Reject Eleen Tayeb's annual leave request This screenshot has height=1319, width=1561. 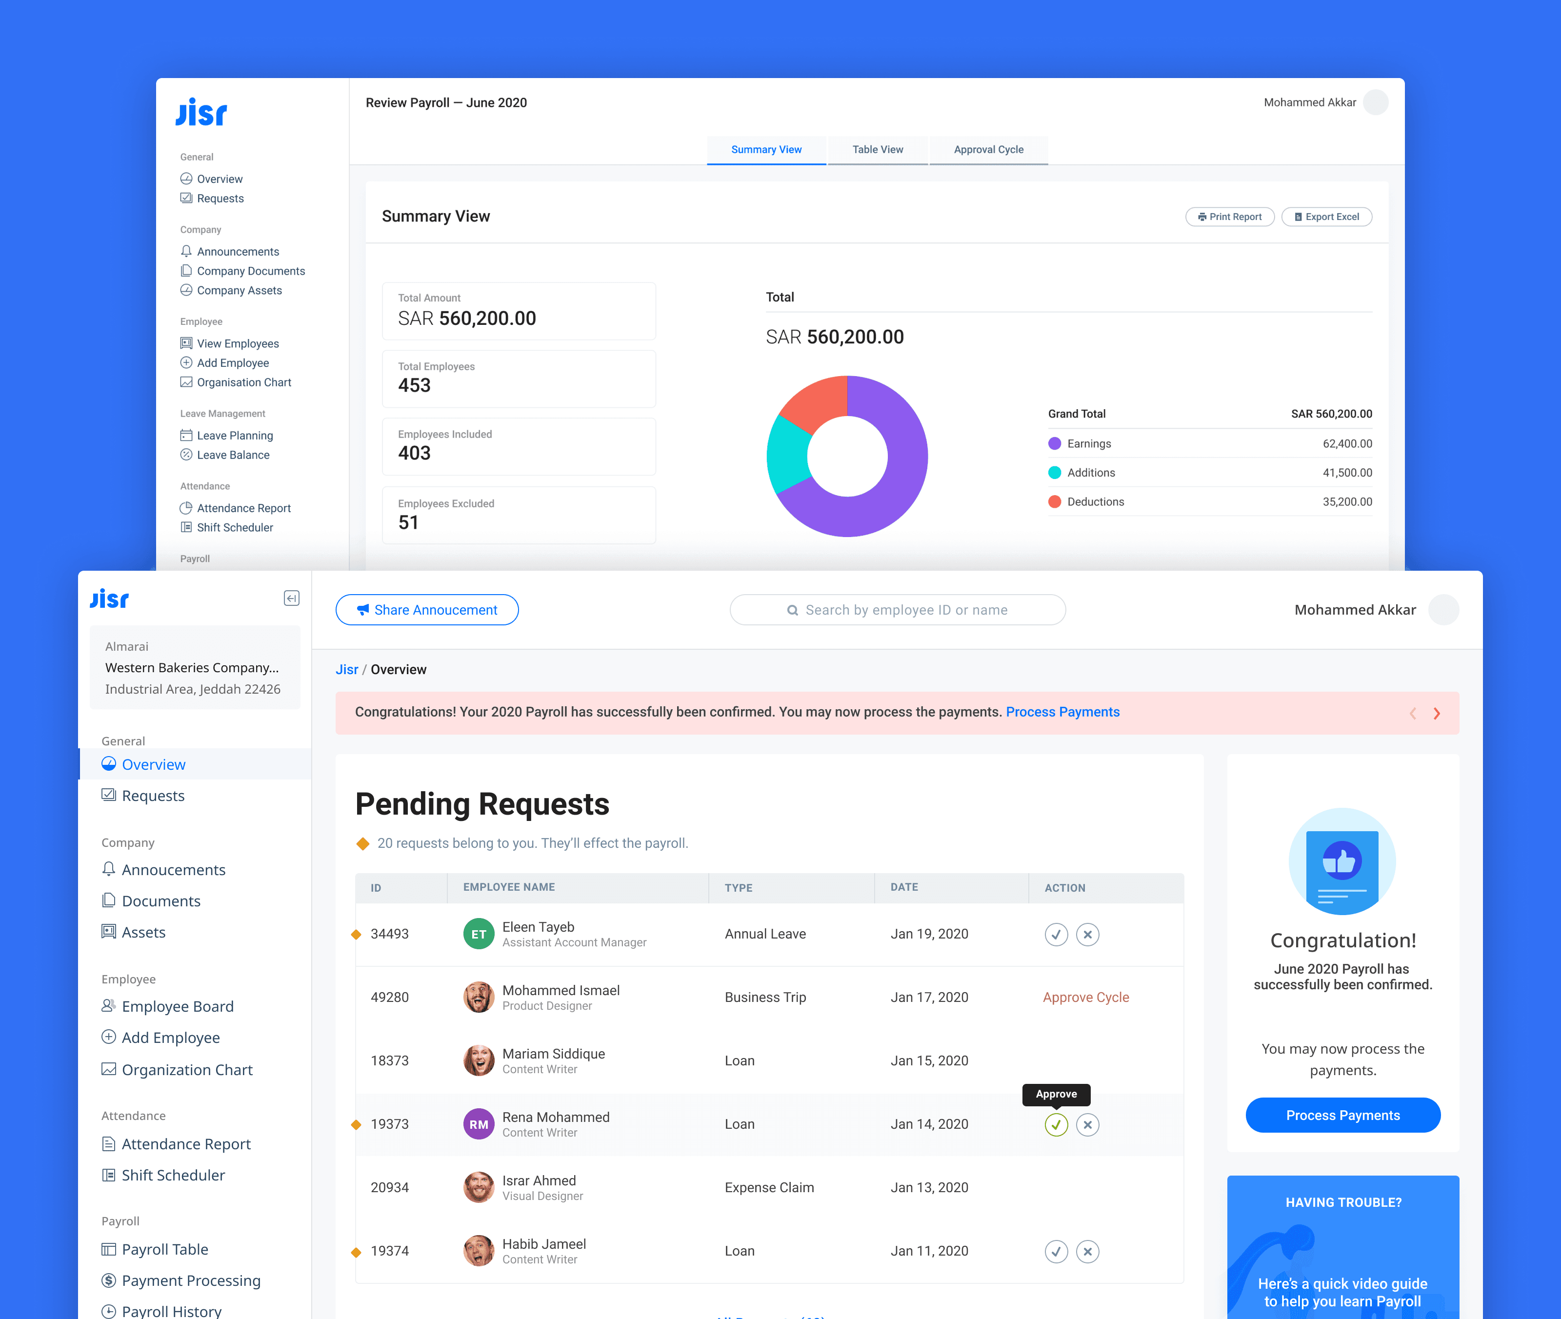pos(1087,935)
